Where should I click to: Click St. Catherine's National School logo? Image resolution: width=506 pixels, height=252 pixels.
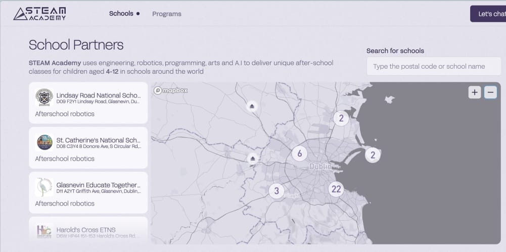click(x=44, y=142)
